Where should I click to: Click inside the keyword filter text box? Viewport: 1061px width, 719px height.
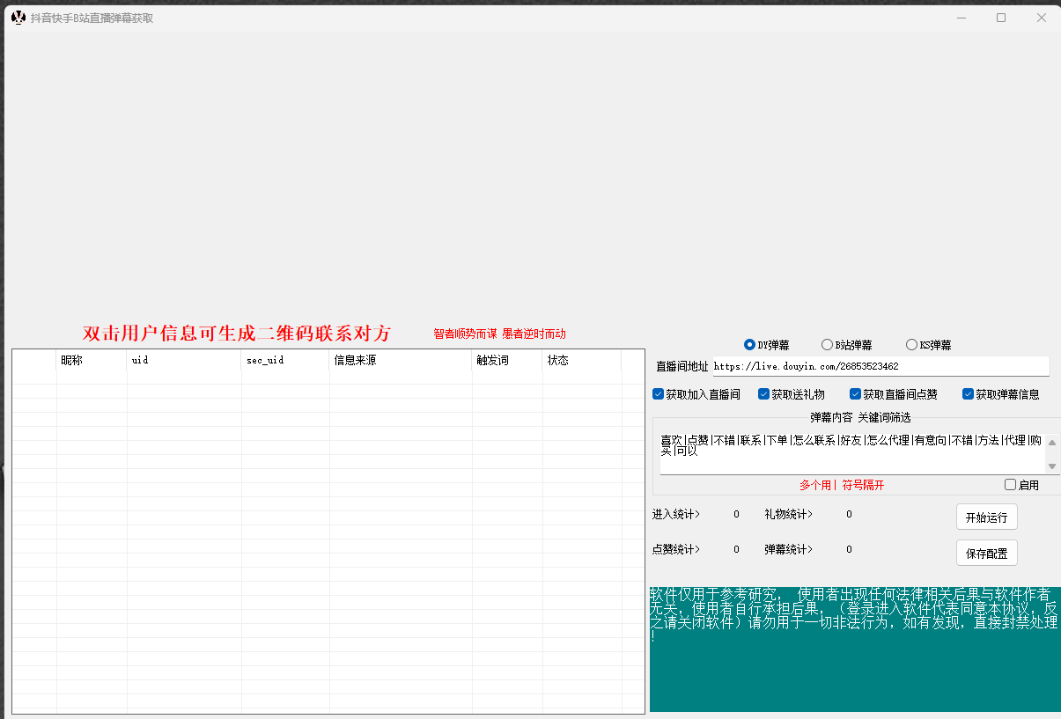coord(850,452)
